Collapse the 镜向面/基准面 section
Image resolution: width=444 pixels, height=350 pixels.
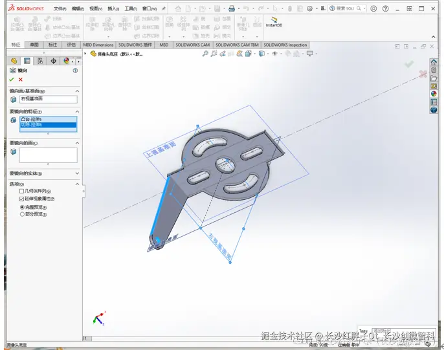(x=77, y=91)
